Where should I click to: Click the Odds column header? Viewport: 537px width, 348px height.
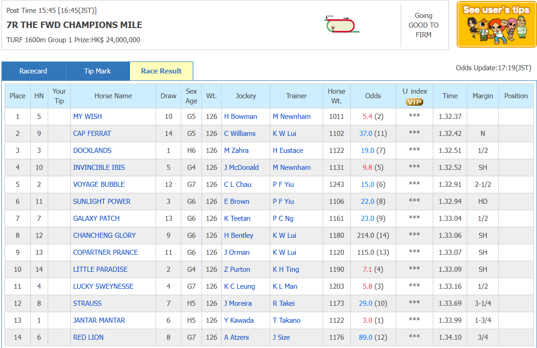pos(373,96)
